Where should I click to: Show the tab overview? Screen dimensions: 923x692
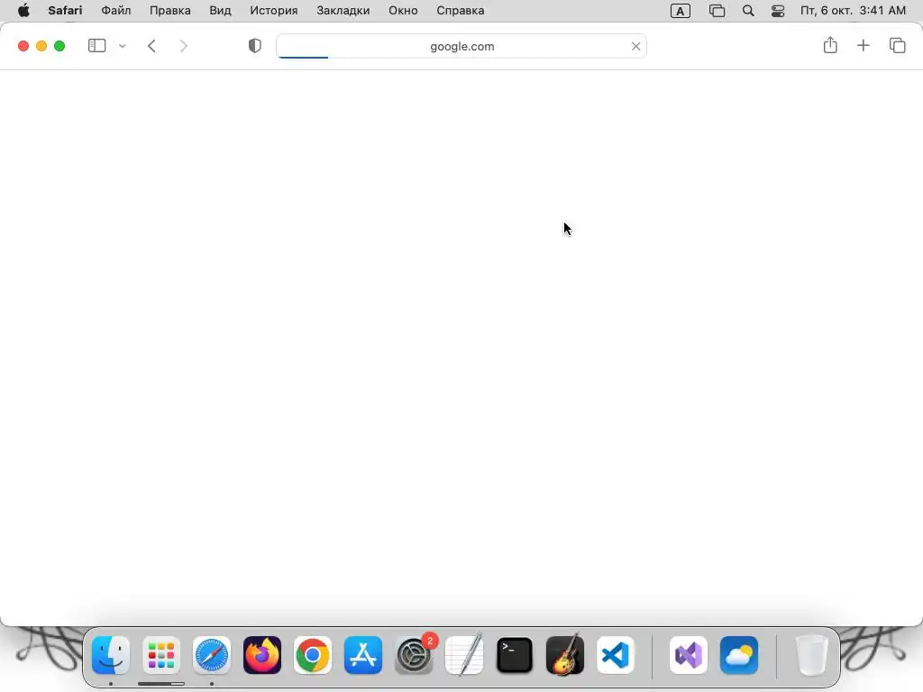point(897,45)
